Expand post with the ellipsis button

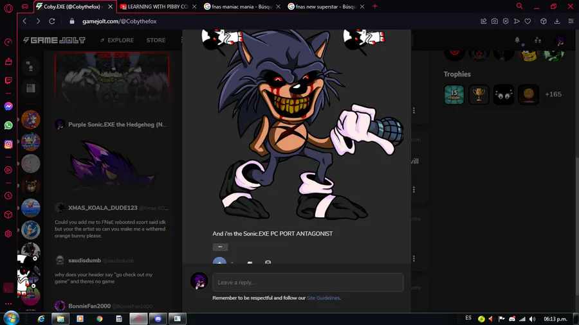coord(220,247)
